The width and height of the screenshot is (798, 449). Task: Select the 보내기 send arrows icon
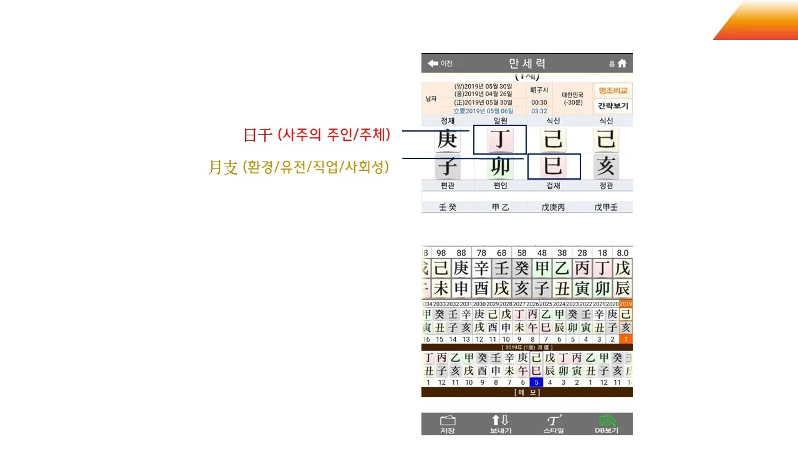point(499,423)
